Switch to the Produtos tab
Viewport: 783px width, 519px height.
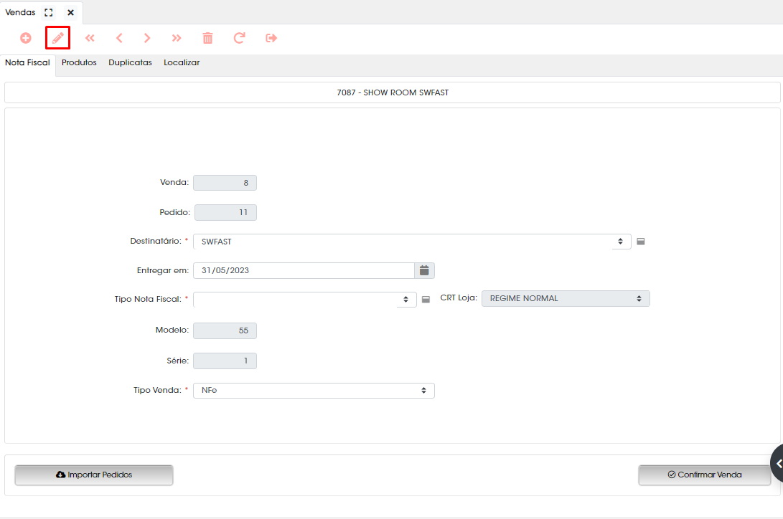point(79,63)
